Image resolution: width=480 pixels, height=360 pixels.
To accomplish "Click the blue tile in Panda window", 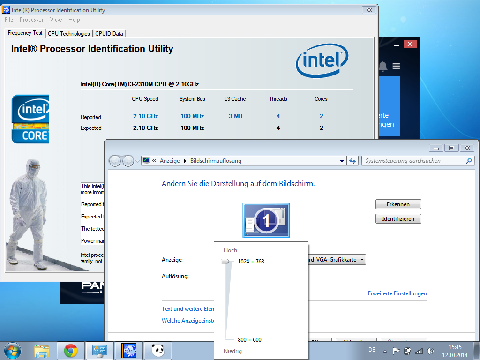I will [389, 106].
